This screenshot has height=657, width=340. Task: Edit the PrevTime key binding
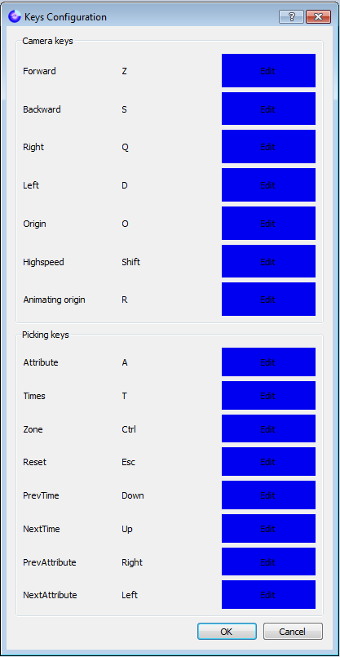(x=268, y=495)
